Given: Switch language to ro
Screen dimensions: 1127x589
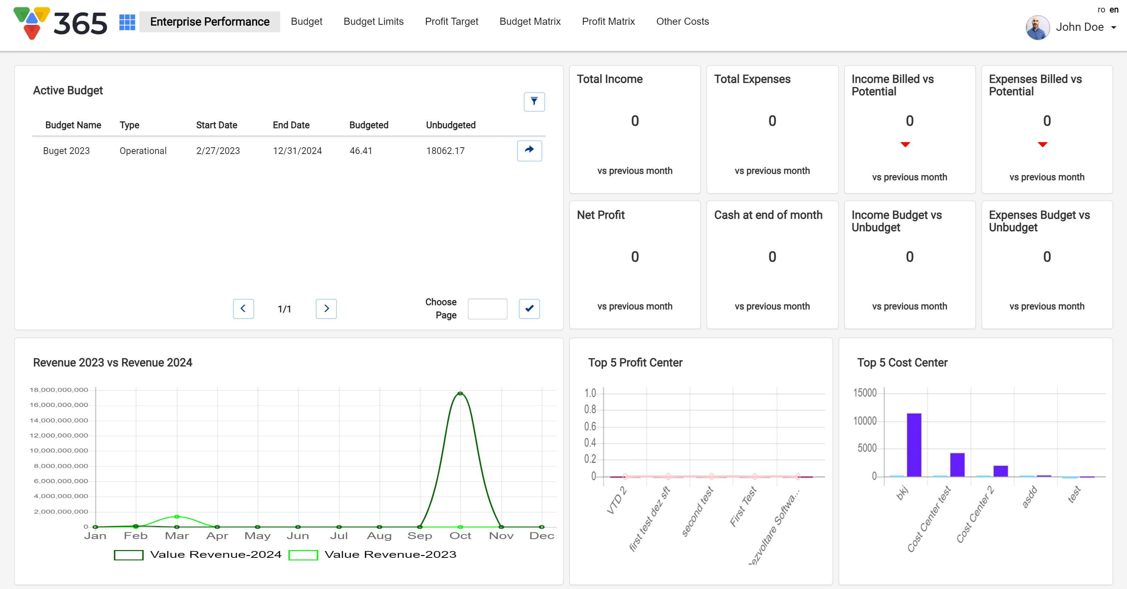Looking at the screenshot, I should point(1101,10).
